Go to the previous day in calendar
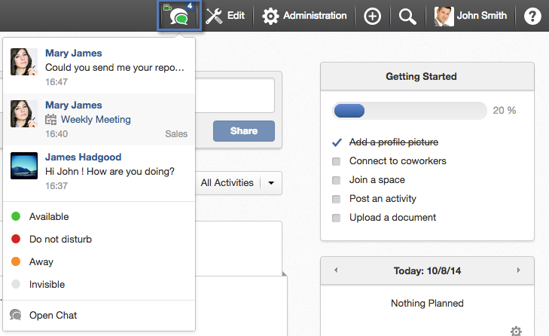Image resolution: width=549 pixels, height=336 pixels. tap(336, 270)
